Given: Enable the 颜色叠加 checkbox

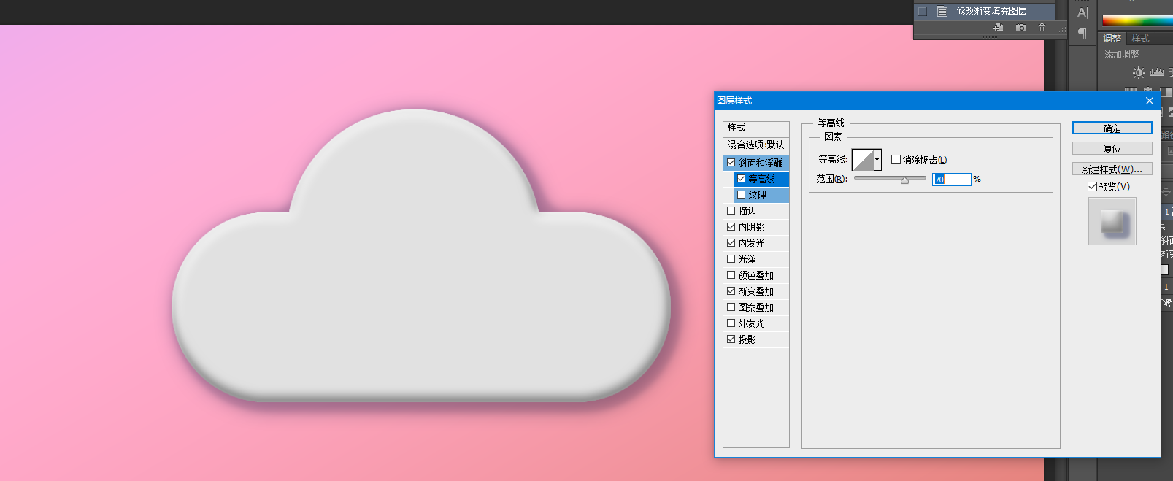Looking at the screenshot, I should (731, 275).
